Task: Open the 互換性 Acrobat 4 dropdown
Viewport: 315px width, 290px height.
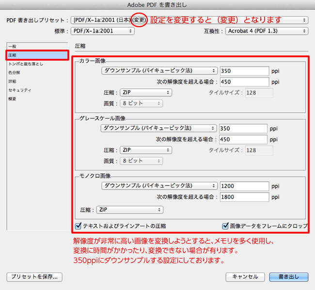Action: [267, 31]
